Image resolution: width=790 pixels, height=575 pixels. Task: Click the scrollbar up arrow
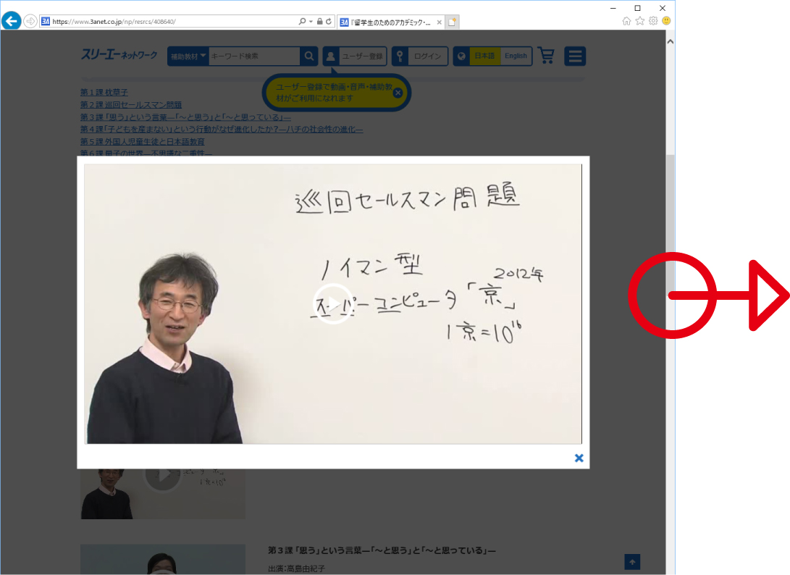point(671,42)
